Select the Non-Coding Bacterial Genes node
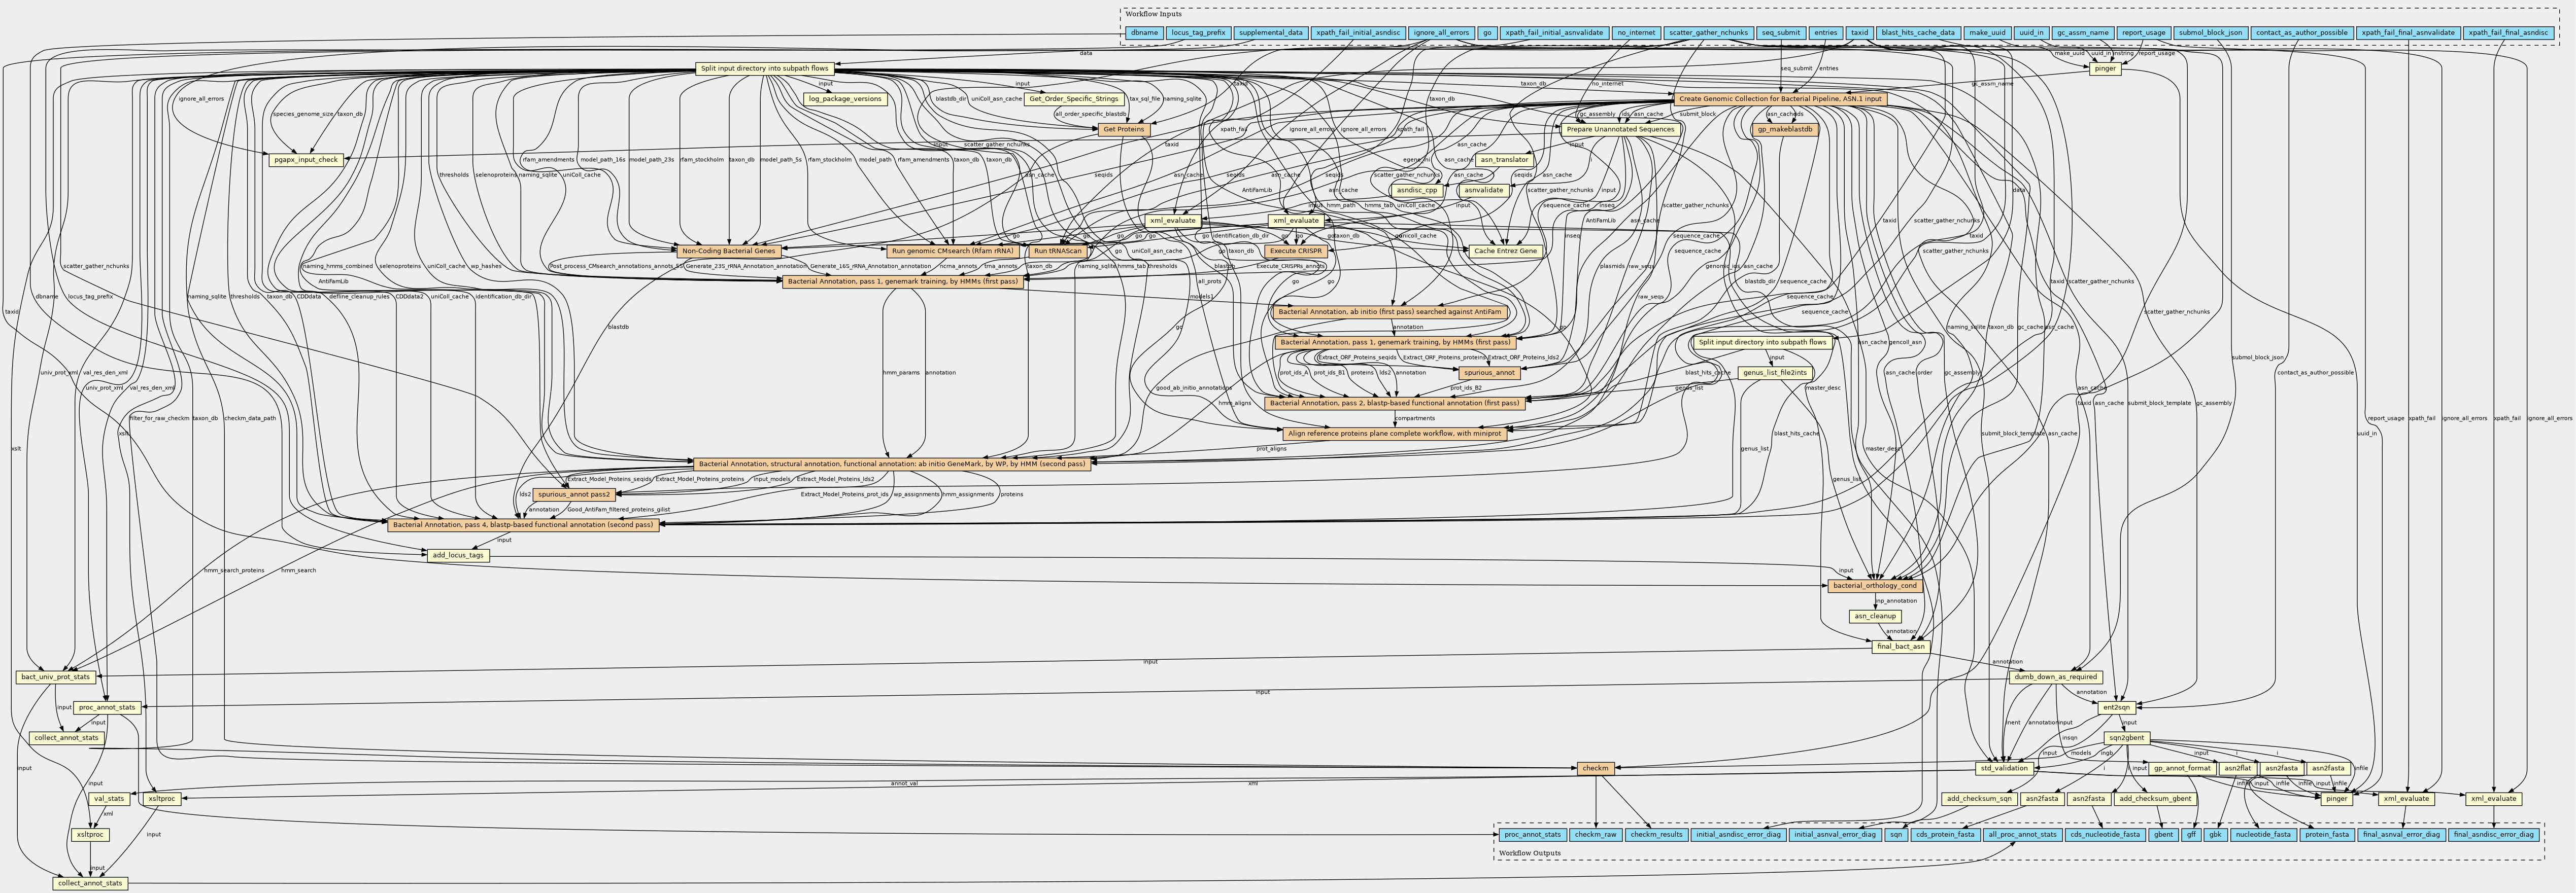 pyautogui.click(x=729, y=251)
